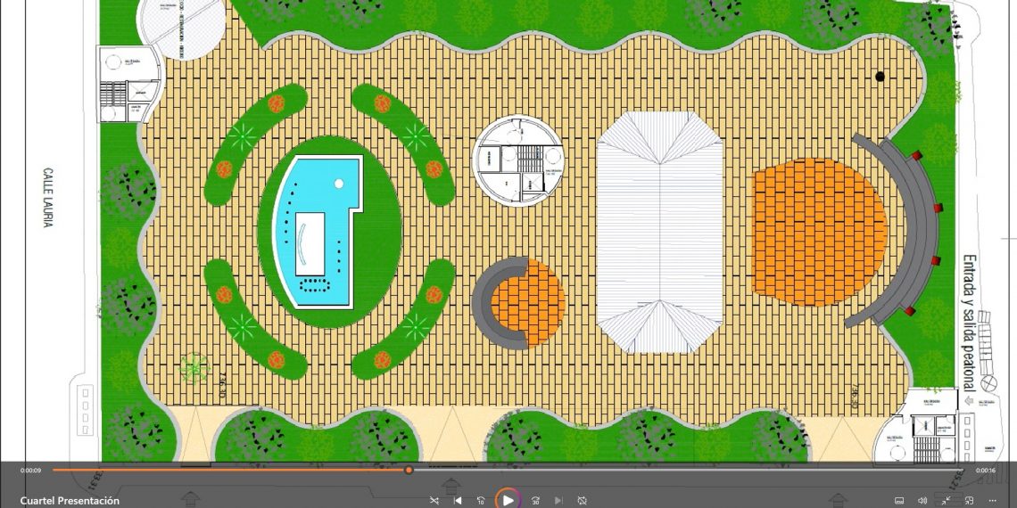Exit full screen mode

[946, 501]
